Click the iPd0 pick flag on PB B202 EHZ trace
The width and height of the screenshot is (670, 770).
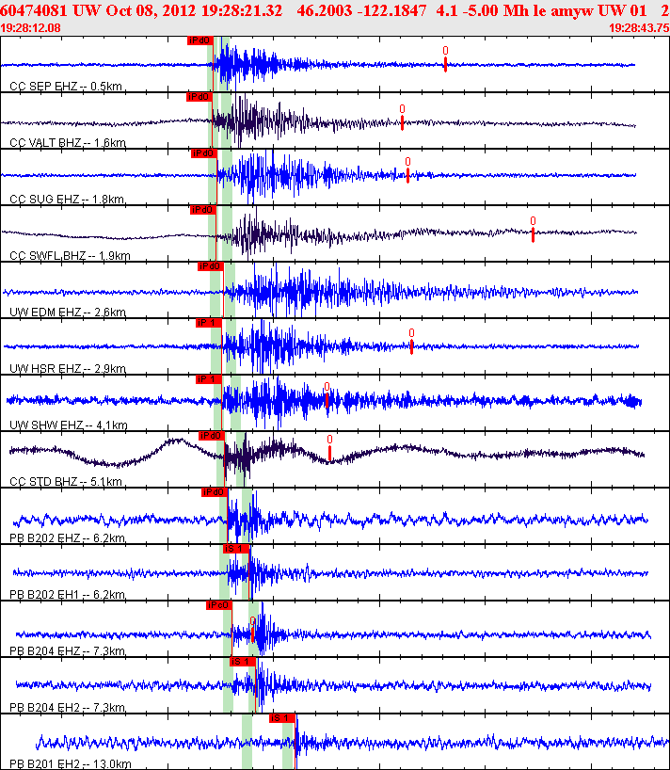point(214,492)
